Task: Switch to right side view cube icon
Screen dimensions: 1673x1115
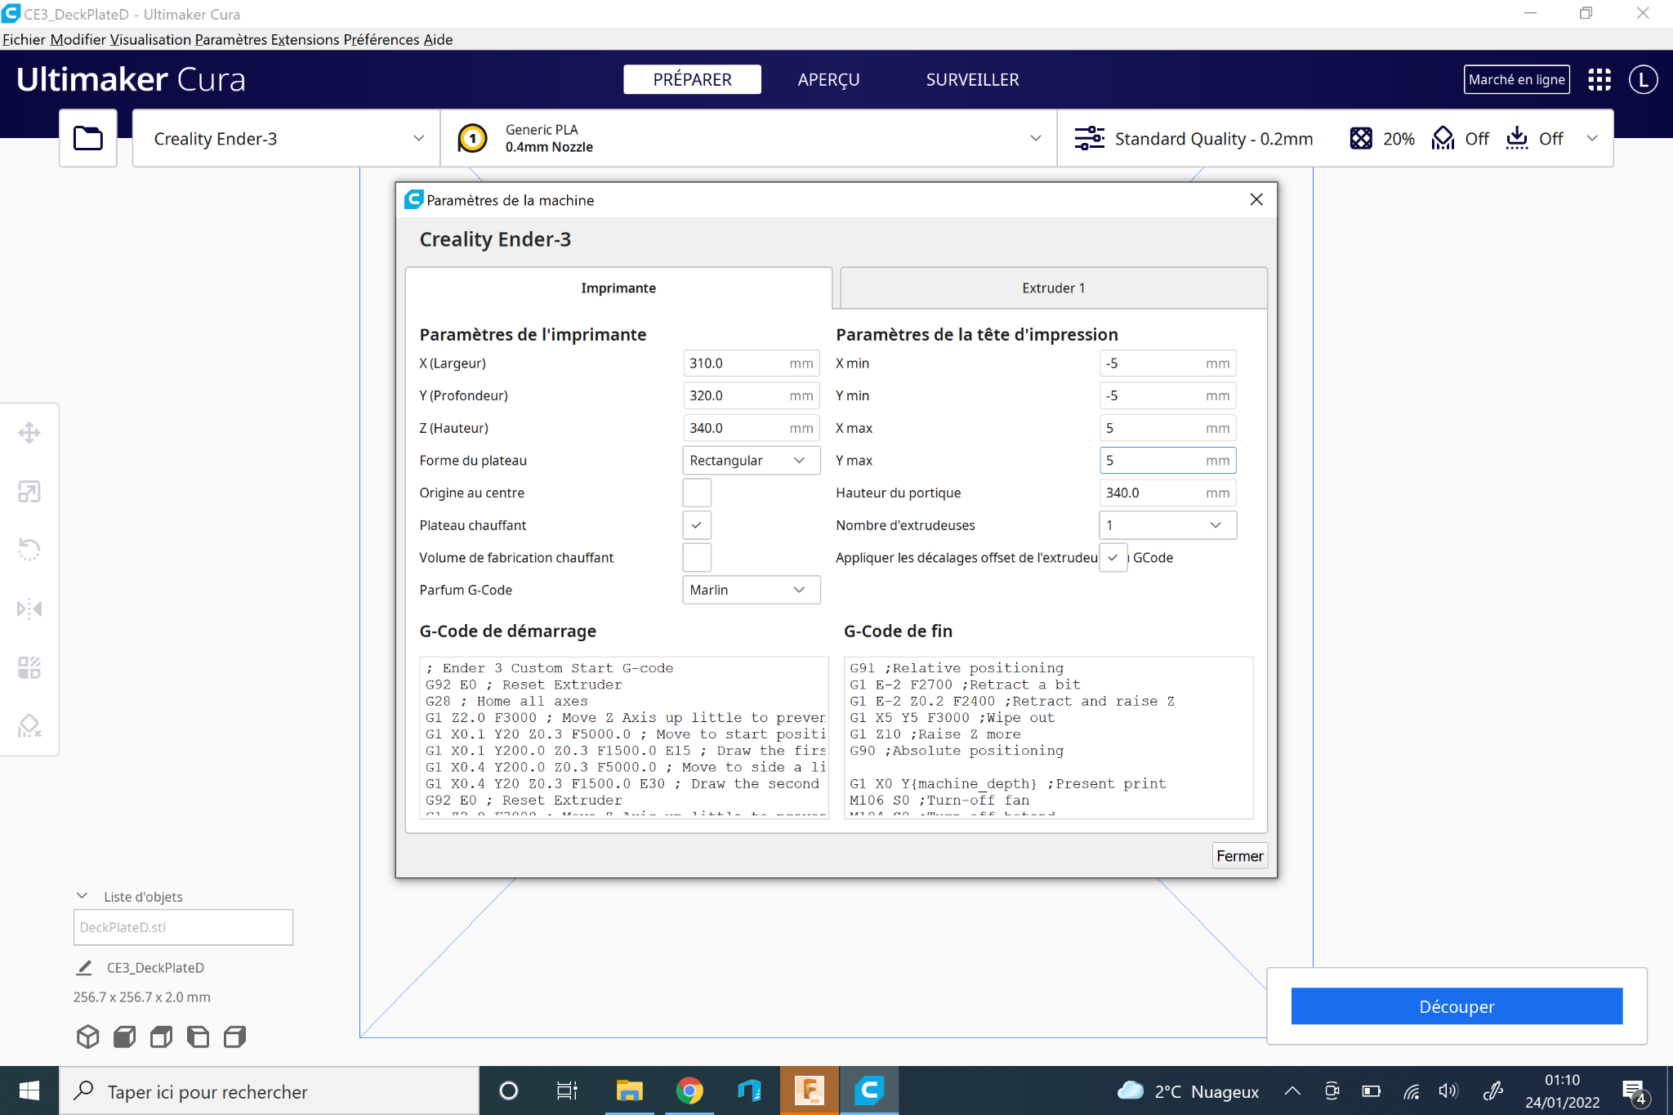Action: 234,1037
